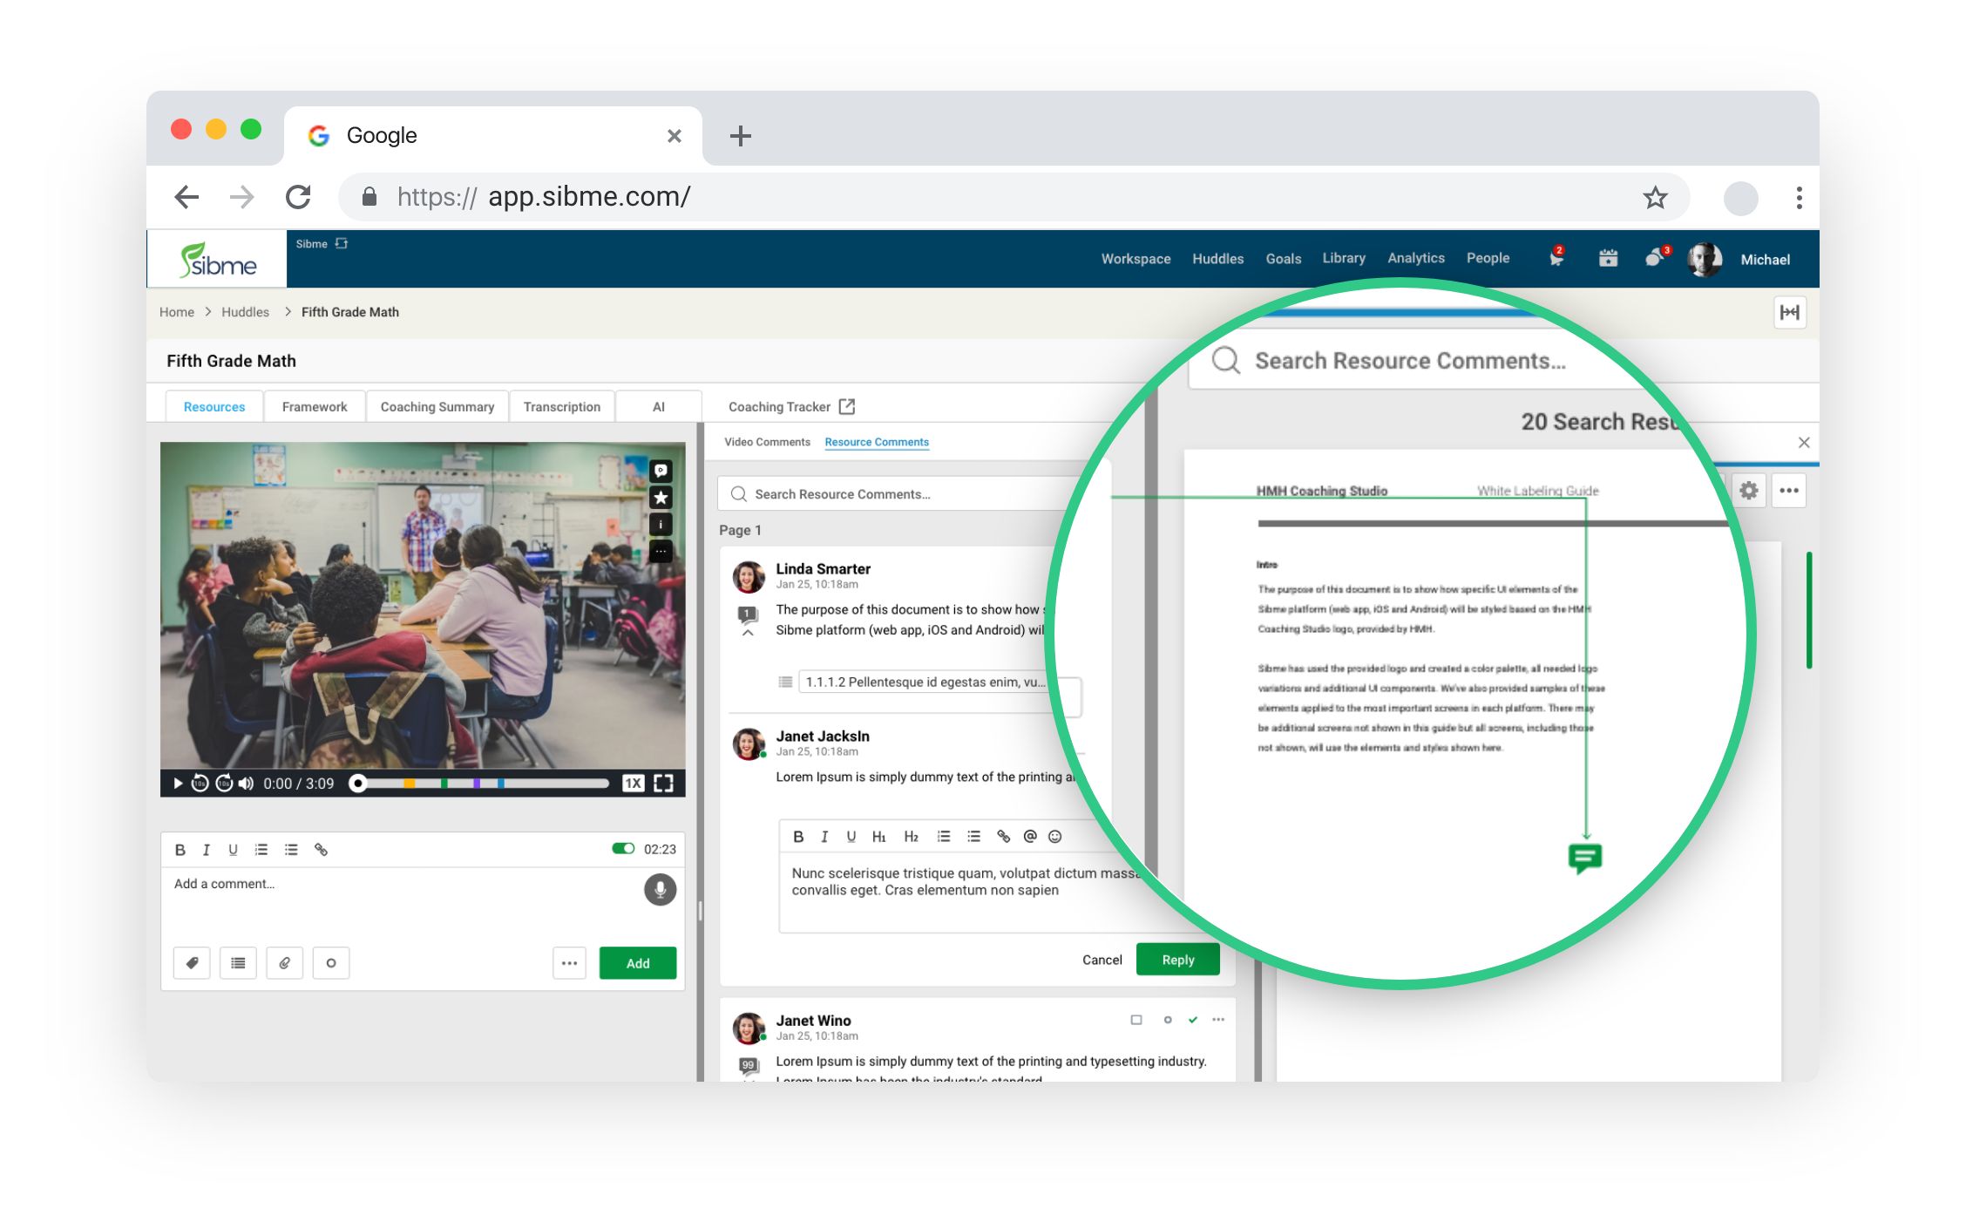The image size is (1966, 1229).
Task: Rewind video 10 seconds
Action: (200, 783)
